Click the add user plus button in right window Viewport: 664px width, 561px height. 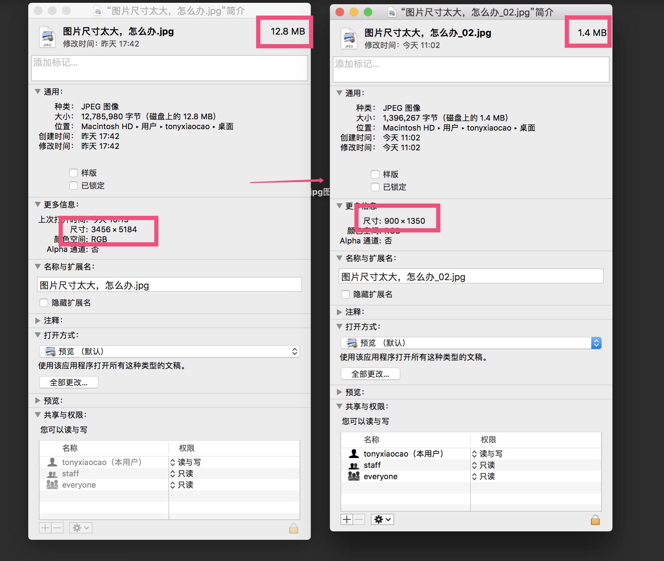[347, 519]
